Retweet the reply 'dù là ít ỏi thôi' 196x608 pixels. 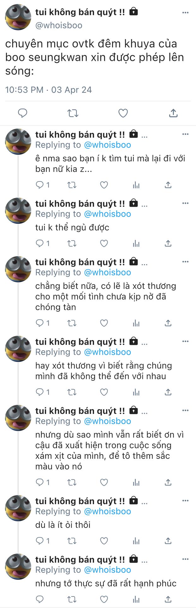(x=72, y=541)
